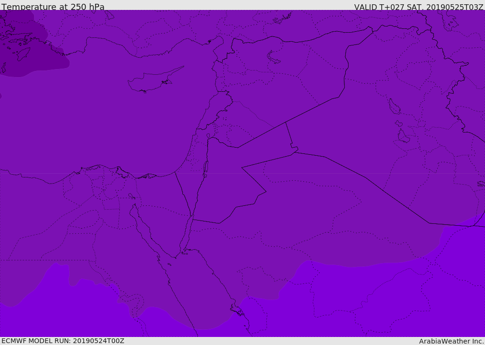Click the 'ECMWF MODEL RUN: 20190524T00Z' text
Image resolution: width=485 pixels, height=345 pixels.
63,341
